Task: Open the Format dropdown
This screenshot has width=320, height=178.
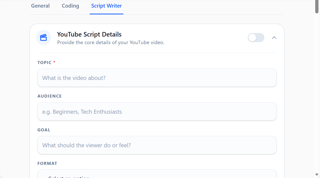Action: (x=157, y=175)
